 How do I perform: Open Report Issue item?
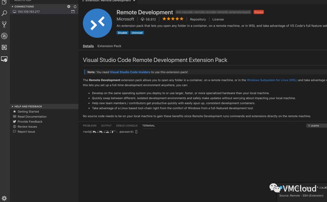coord(26,132)
